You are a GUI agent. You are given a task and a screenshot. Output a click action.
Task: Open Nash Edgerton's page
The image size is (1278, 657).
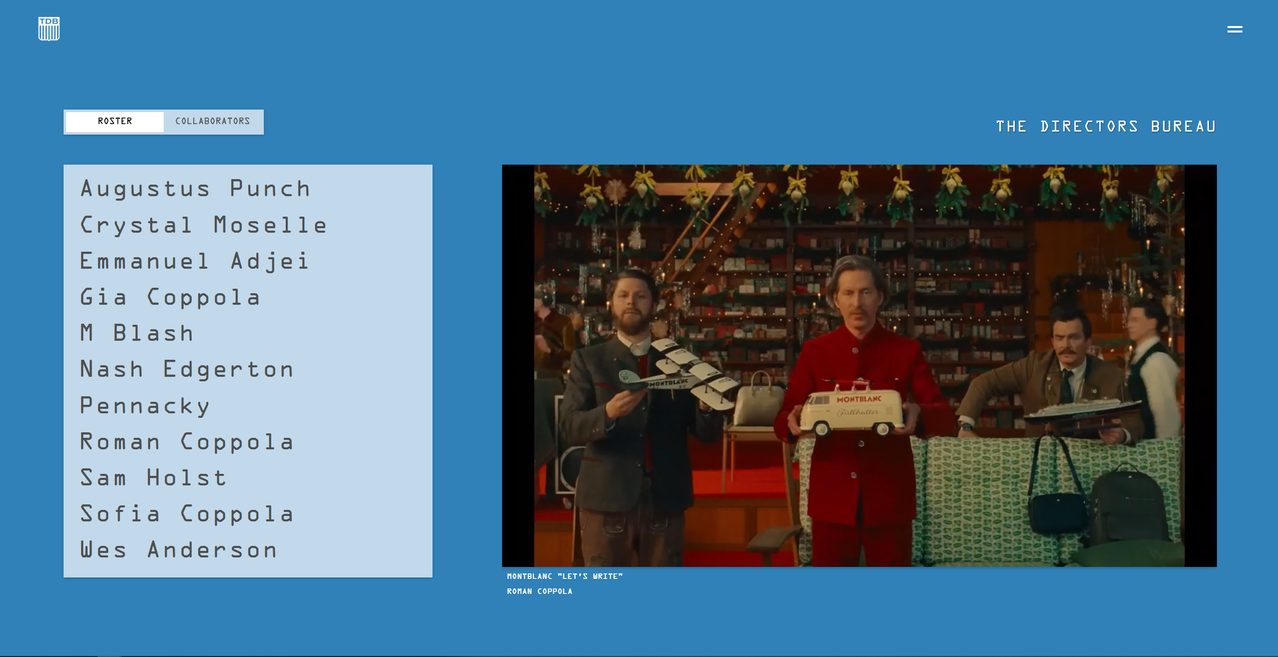[x=187, y=369]
